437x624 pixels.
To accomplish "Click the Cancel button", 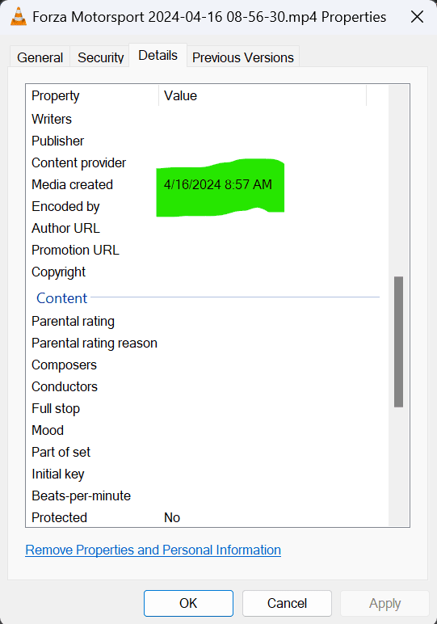I will click(287, 603).
